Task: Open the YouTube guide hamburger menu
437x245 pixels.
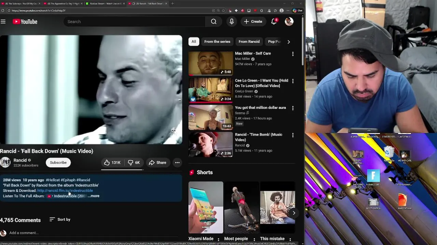Action: click(3, 22)
